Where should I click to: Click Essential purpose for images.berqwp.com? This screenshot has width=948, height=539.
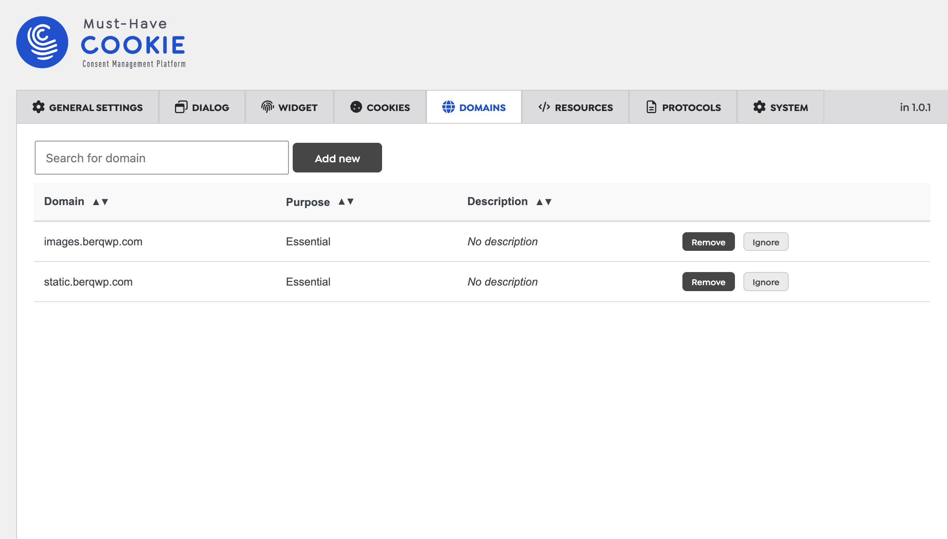(308, 242)
